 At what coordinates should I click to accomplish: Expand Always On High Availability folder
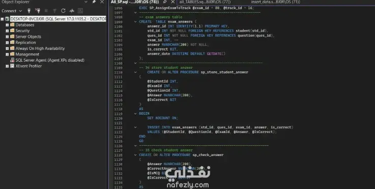7,48
